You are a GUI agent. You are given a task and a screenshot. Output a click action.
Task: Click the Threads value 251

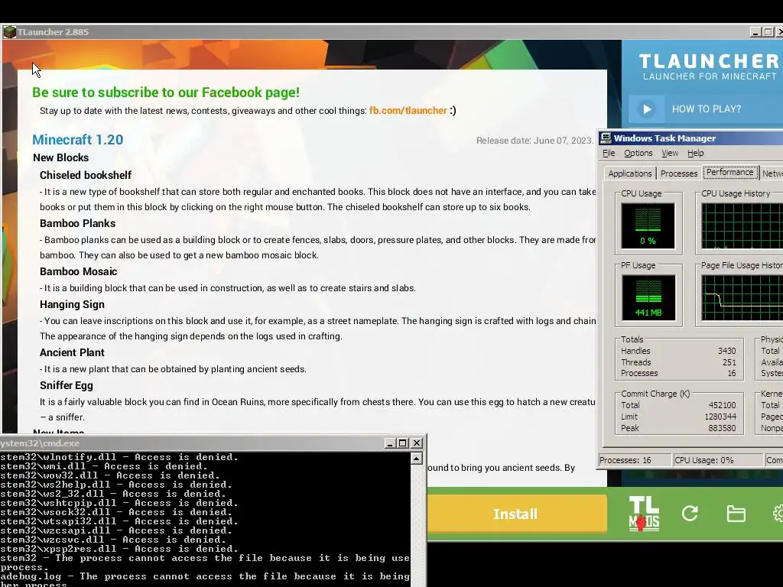pos(729,362)
